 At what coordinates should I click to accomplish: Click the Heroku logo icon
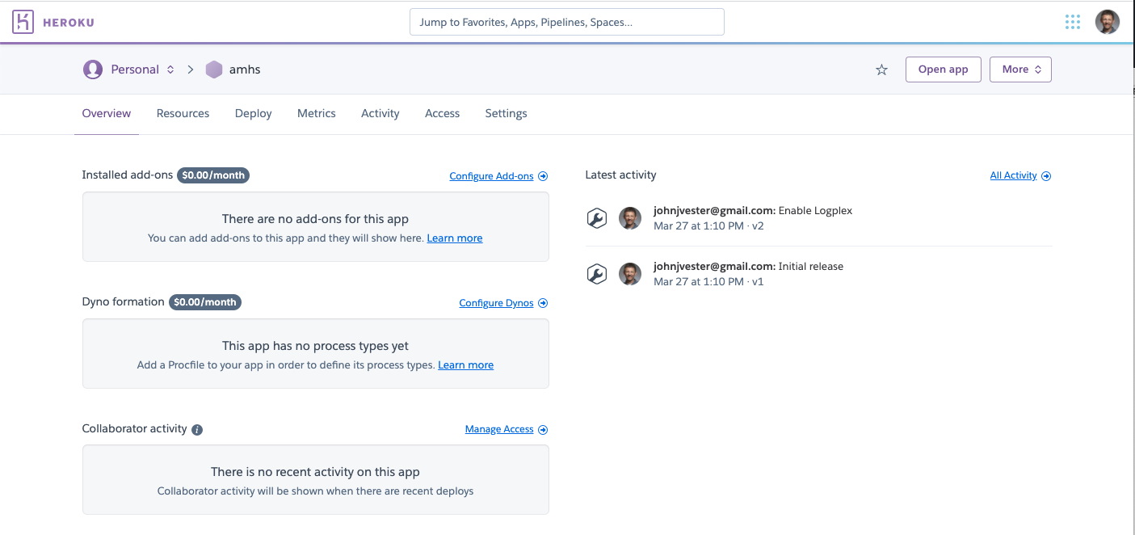pyautogui.click(x=23, y=22)
